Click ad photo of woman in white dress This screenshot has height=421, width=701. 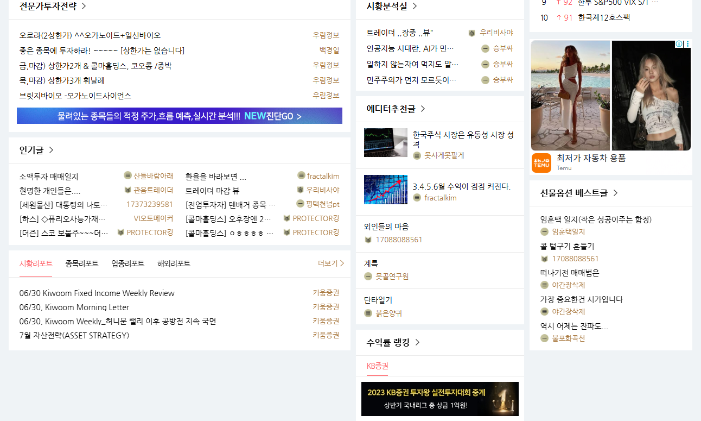point(570,96)
